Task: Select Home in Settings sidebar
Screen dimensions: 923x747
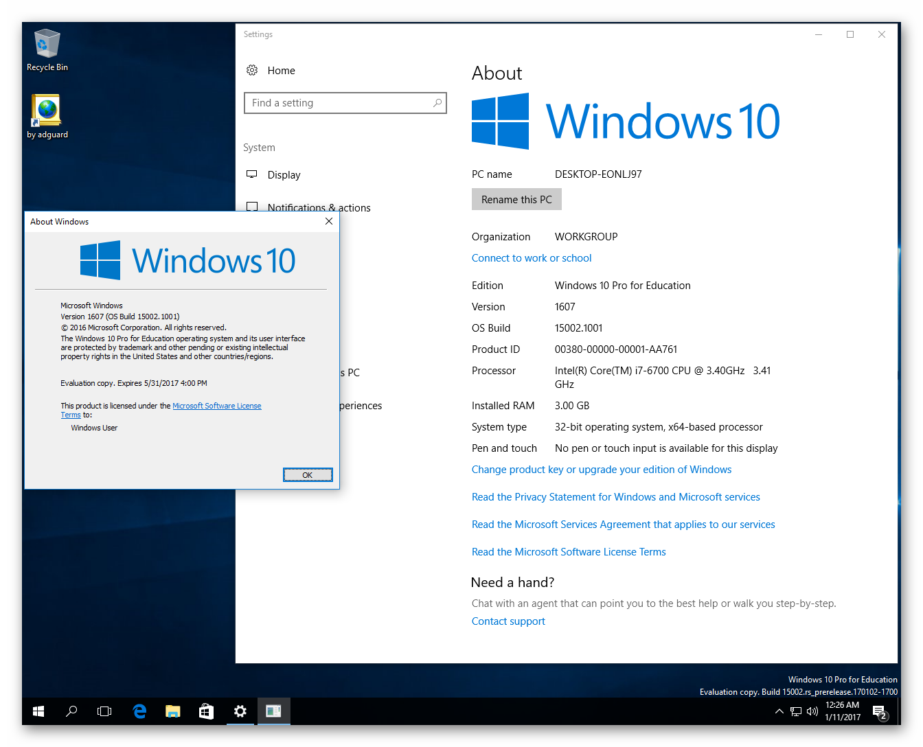Action: tap(282, 71)
